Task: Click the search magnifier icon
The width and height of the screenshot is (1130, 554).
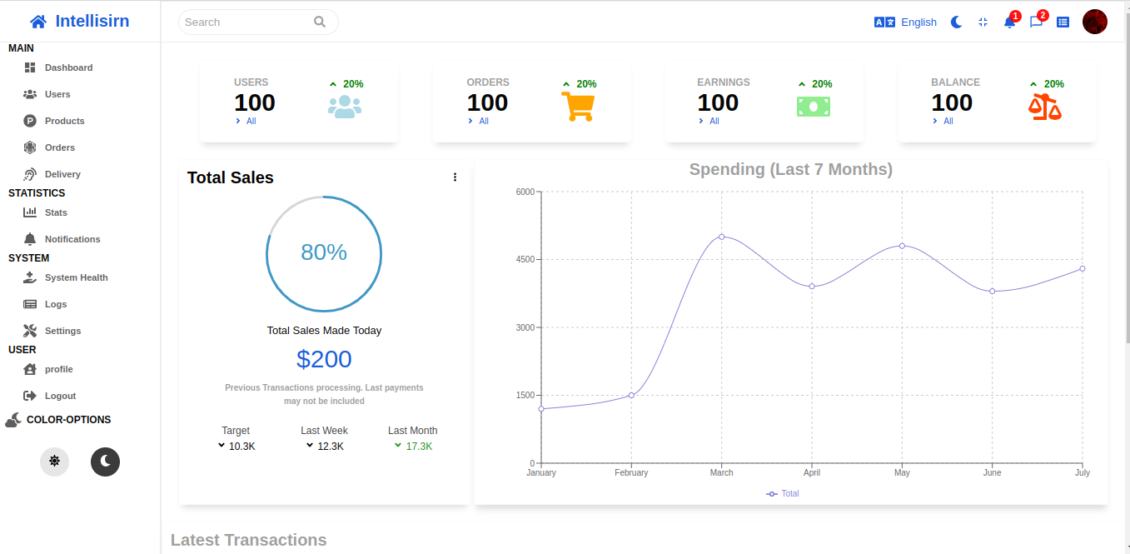Action: pos(320,22)
